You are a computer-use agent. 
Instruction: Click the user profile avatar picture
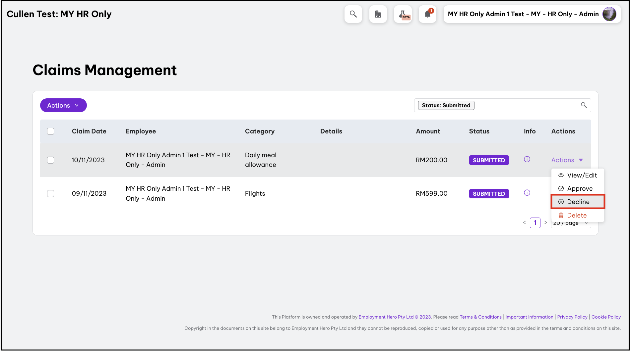click(x=609, y=14)
